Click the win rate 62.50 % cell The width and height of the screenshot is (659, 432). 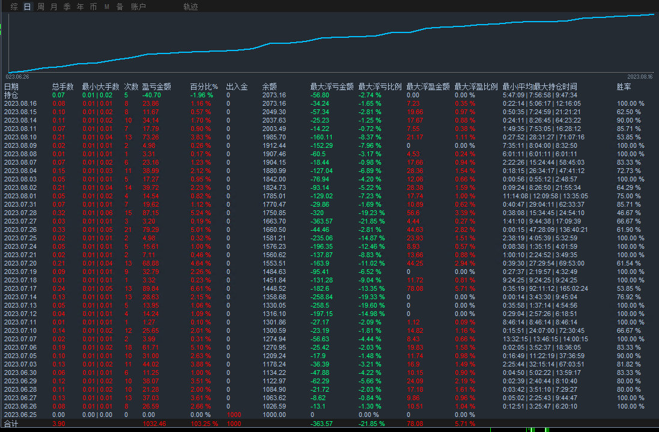629,112
